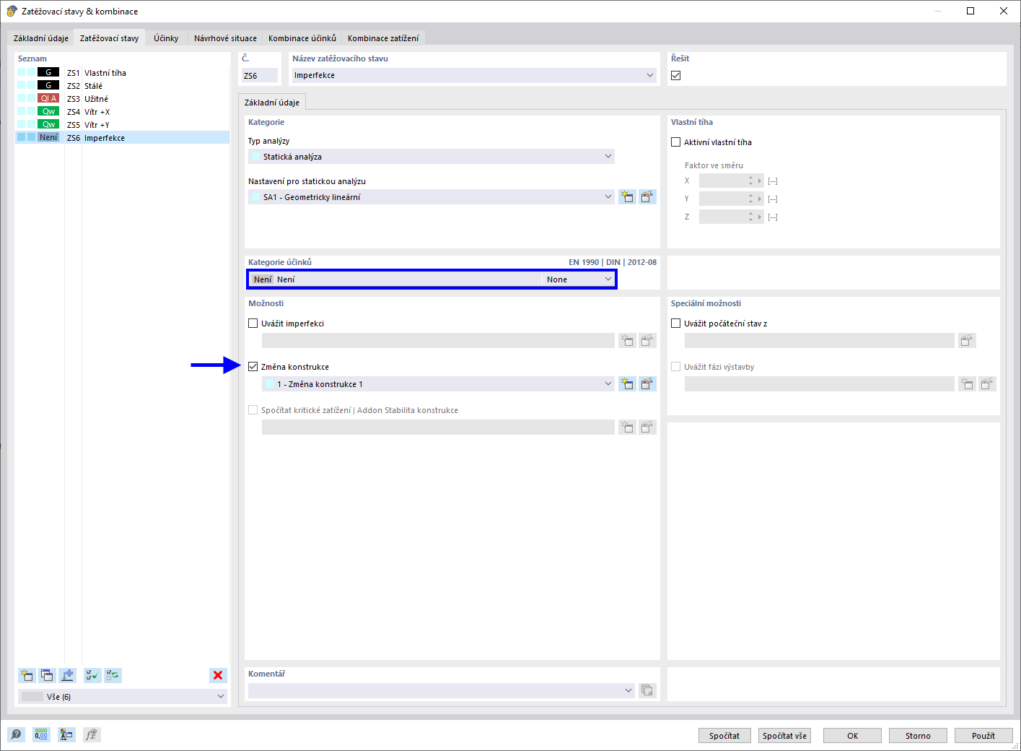
Task: Click the Spočítat vše button
Action: [x=784, y=735]
